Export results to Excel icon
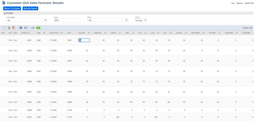 pyautogui.click(x=9, y=28)
